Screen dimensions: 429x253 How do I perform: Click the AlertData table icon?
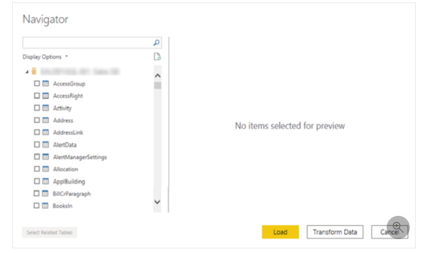coord(46,144)
